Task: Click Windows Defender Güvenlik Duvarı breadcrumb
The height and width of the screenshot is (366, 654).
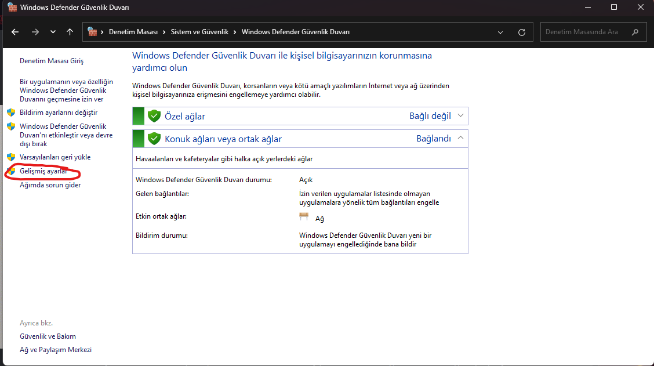Action: [x=295, y=32]
